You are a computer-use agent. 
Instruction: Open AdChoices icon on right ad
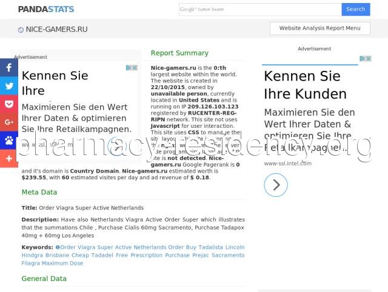(x=363, y=59)
